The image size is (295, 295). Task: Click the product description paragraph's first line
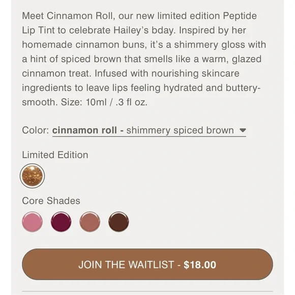point(139,16)
